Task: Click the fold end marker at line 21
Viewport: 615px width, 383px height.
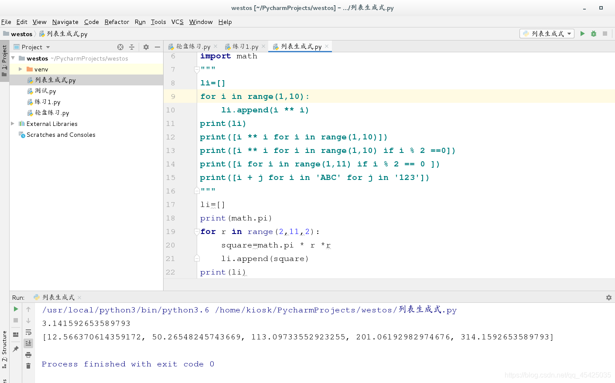Action: pyautogui.click(x=197, y=258)
